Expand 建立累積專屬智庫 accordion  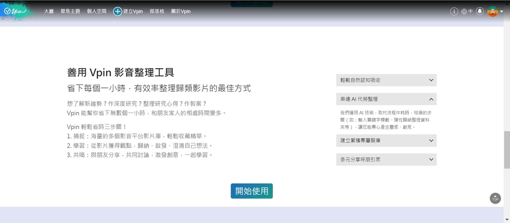(386, 140)
